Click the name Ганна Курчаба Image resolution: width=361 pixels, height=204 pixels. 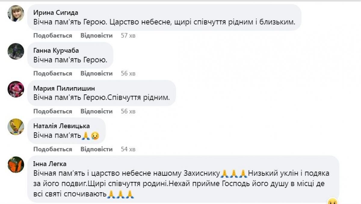coord(56,50)
